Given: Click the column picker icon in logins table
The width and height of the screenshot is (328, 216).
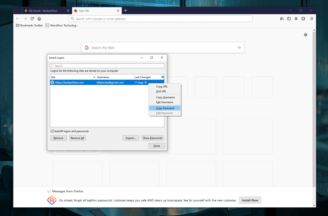Looking at the screenshot, I should pos(162,77).
